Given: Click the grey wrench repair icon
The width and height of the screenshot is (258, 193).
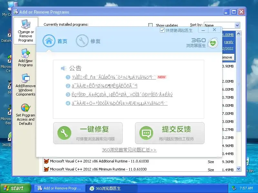Looking at the screenshot, I should coord(82,41).
